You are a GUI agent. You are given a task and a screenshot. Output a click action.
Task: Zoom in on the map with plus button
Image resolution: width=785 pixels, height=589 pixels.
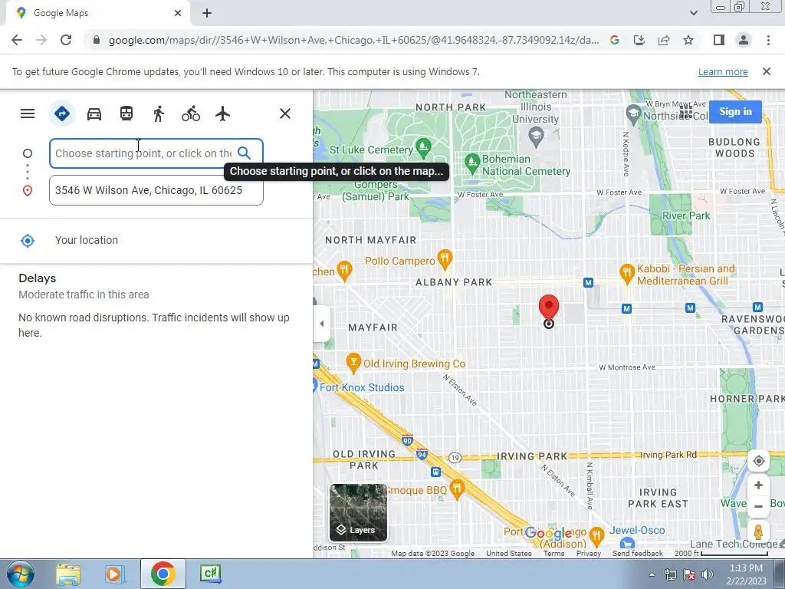click(758, 485)
